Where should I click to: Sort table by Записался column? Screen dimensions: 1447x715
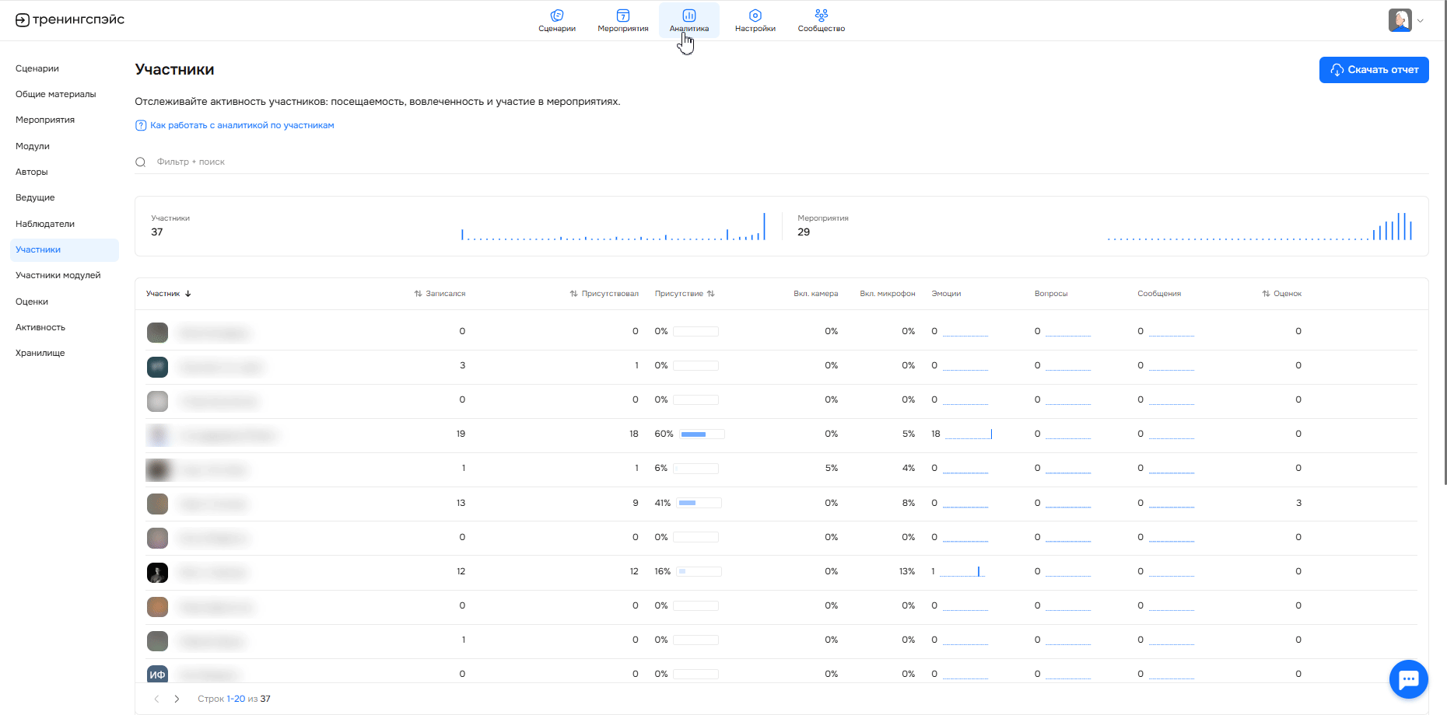pos(440,294)
